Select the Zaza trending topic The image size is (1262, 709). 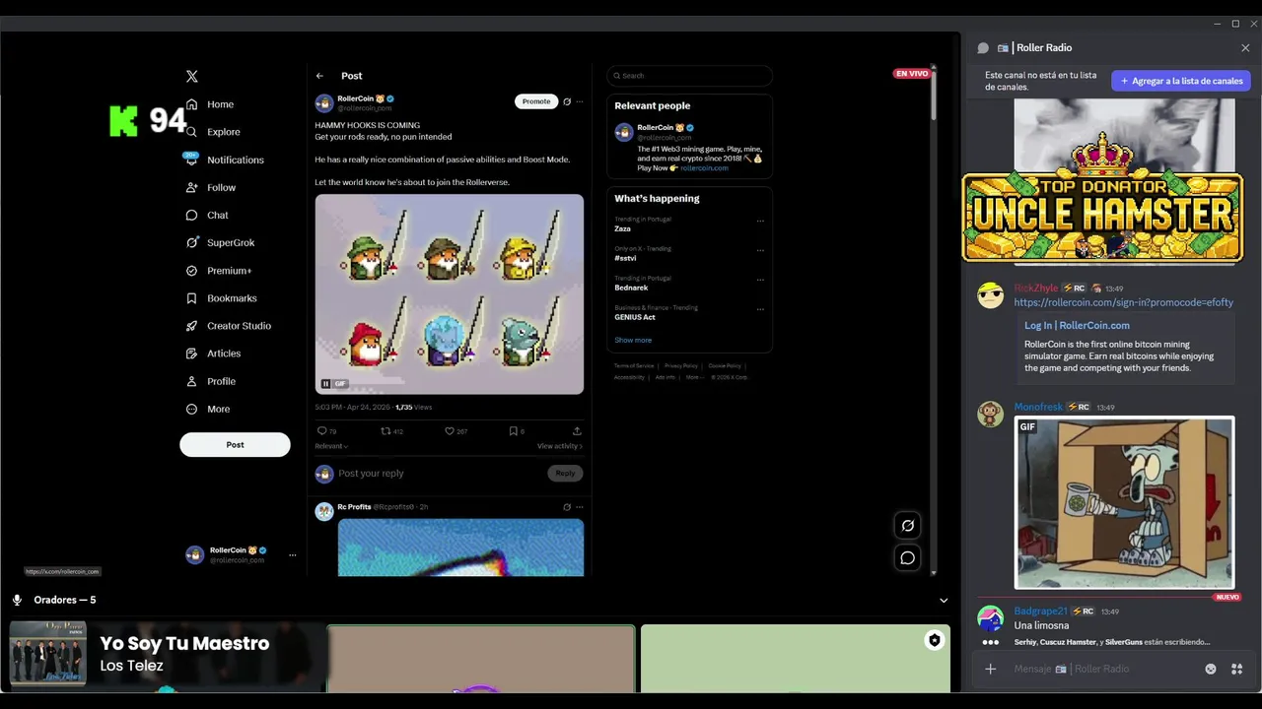coord(623,228)
